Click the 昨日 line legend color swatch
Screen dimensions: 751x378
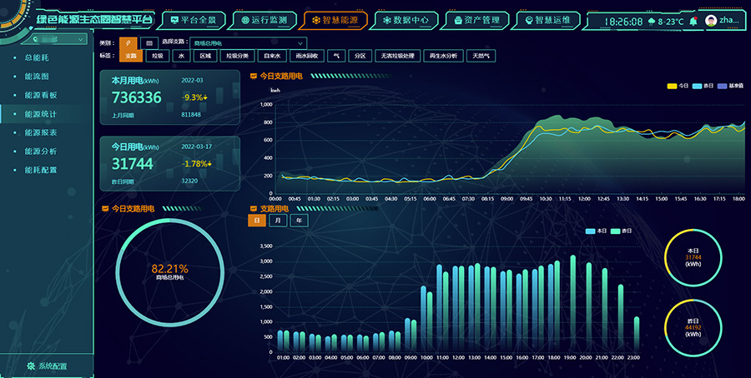tap(698, 86)
